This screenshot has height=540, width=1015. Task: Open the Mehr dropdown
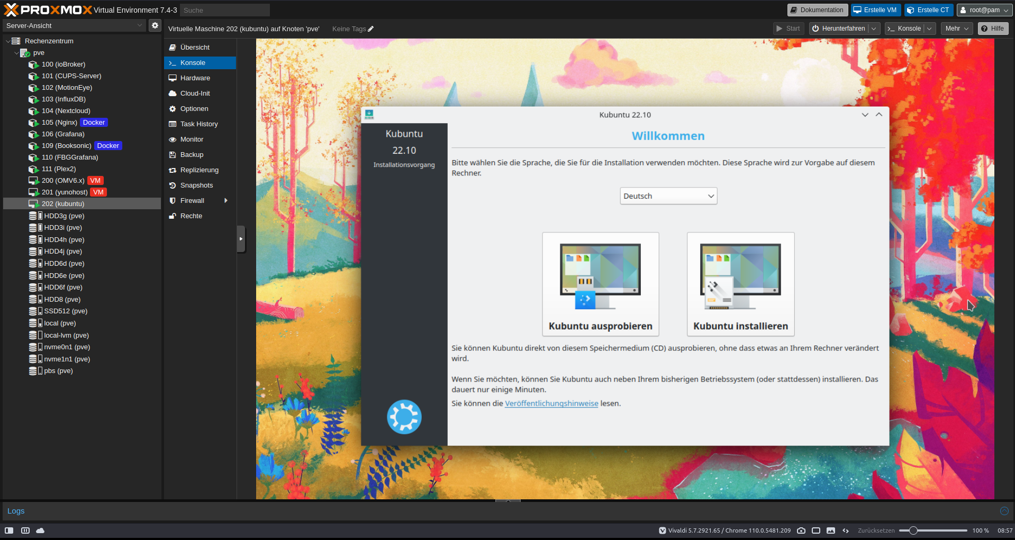[x=957, y=29]
